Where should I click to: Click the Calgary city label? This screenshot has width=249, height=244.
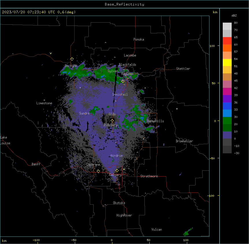(x=115, y=175)
